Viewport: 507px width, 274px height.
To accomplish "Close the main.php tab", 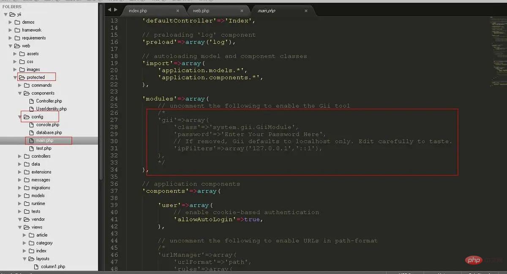I will [306, 11].
